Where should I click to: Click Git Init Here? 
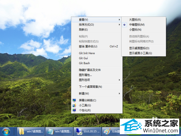97,53
